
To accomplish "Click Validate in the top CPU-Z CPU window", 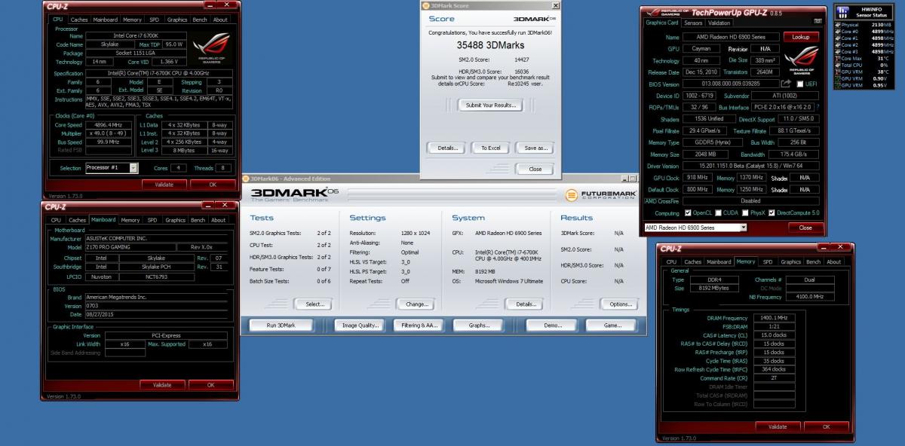I will (x=164, y=184).
